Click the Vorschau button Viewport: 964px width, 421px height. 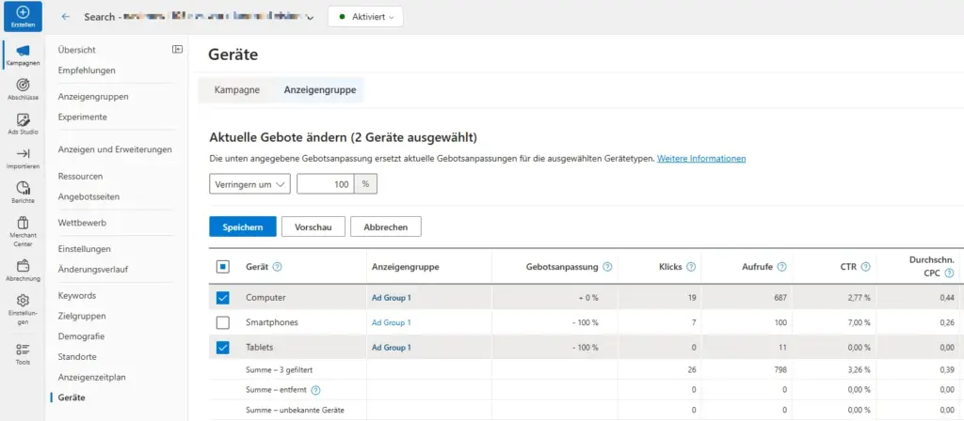[x=313, y=226]
